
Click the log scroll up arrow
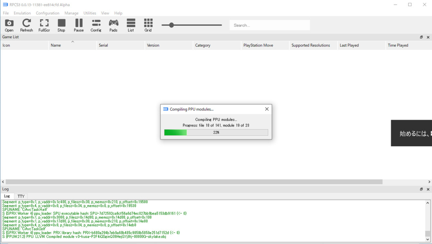pos(428,203)
